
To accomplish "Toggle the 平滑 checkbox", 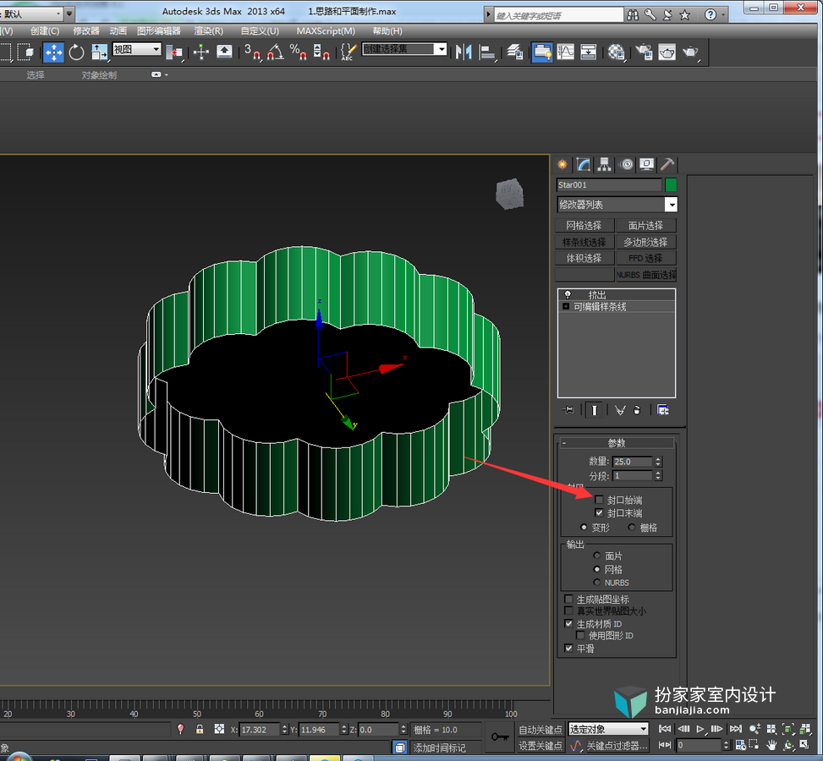I will point(568,649).
